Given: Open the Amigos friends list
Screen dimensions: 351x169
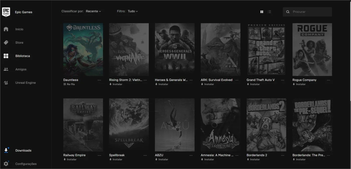Looking at the screenshot, I should [21, 69].
